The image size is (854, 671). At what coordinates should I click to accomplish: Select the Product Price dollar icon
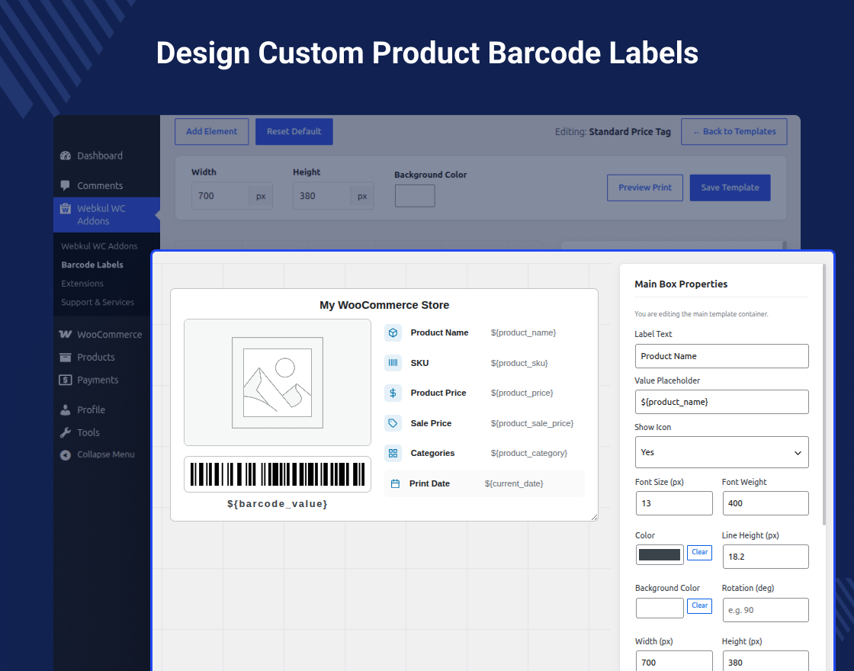[393, 393]
